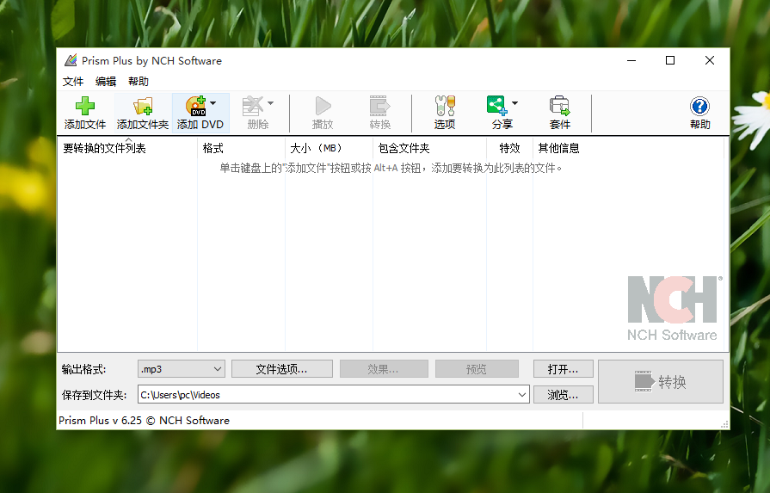Click the 浏览... button
This screenshot has width=770, height=493.
(x=564, y=394)
